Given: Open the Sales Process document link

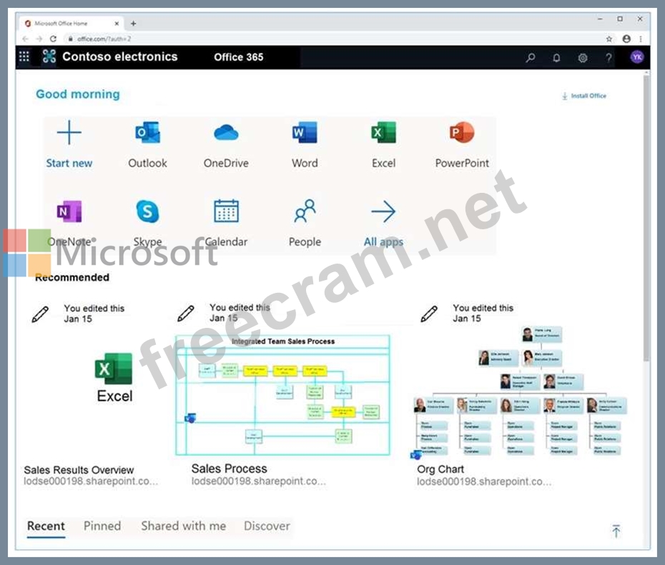Looking at the screenshot, I should tap(229, 469).
